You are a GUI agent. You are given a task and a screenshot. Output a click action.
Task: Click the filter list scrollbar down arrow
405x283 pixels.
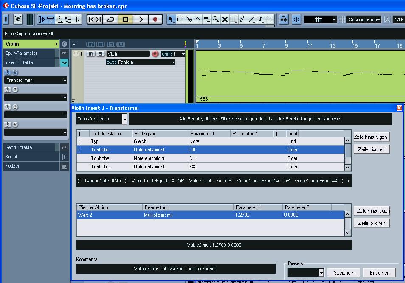coord(347,167)
